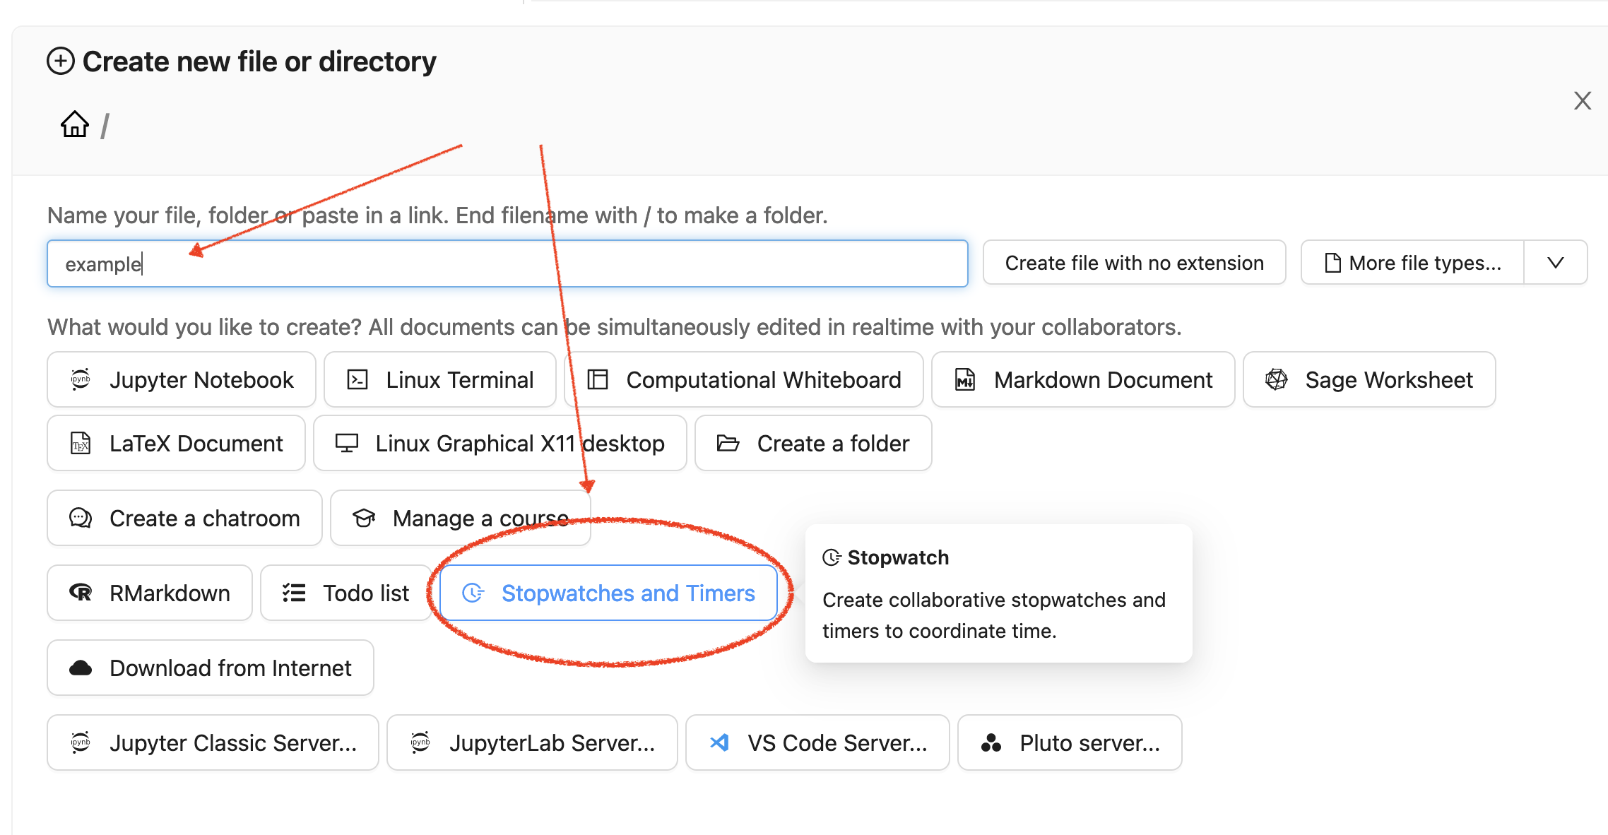The width and height of the screenshot is (1608, 835).
Task: Close the create new file panel
Action: pos(1583,101)
